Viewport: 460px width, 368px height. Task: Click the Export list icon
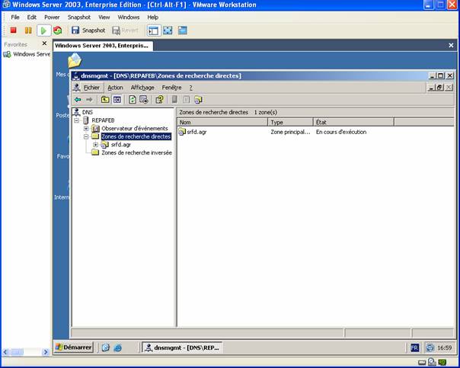[144, 100]
